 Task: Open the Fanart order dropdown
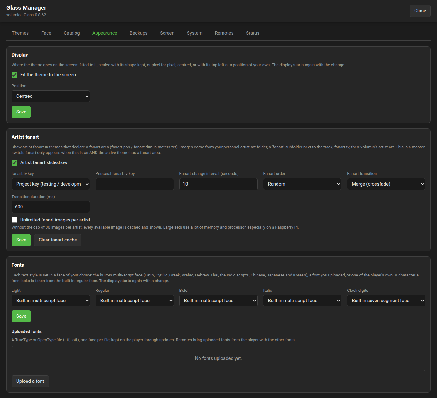(x=302, y=184)
